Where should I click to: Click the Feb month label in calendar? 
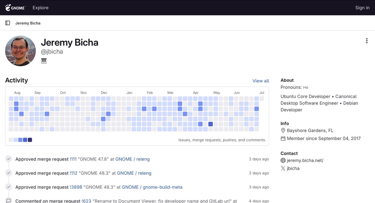(x=150, y=93)
